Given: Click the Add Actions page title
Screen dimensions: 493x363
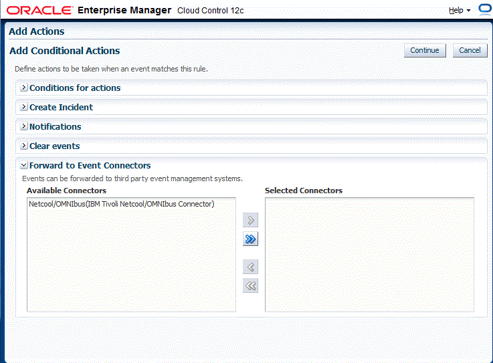Looking at the screenshot, I should [37, 31].
